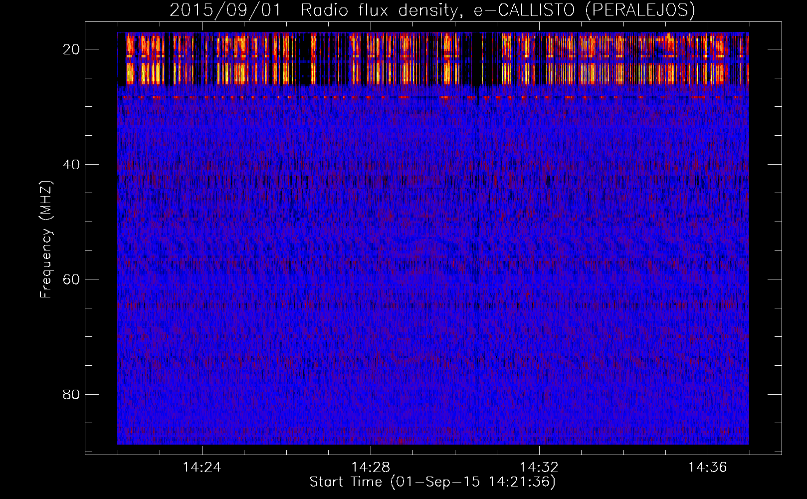Click the Frequency (MHZ) axis title

pos(46,240)
